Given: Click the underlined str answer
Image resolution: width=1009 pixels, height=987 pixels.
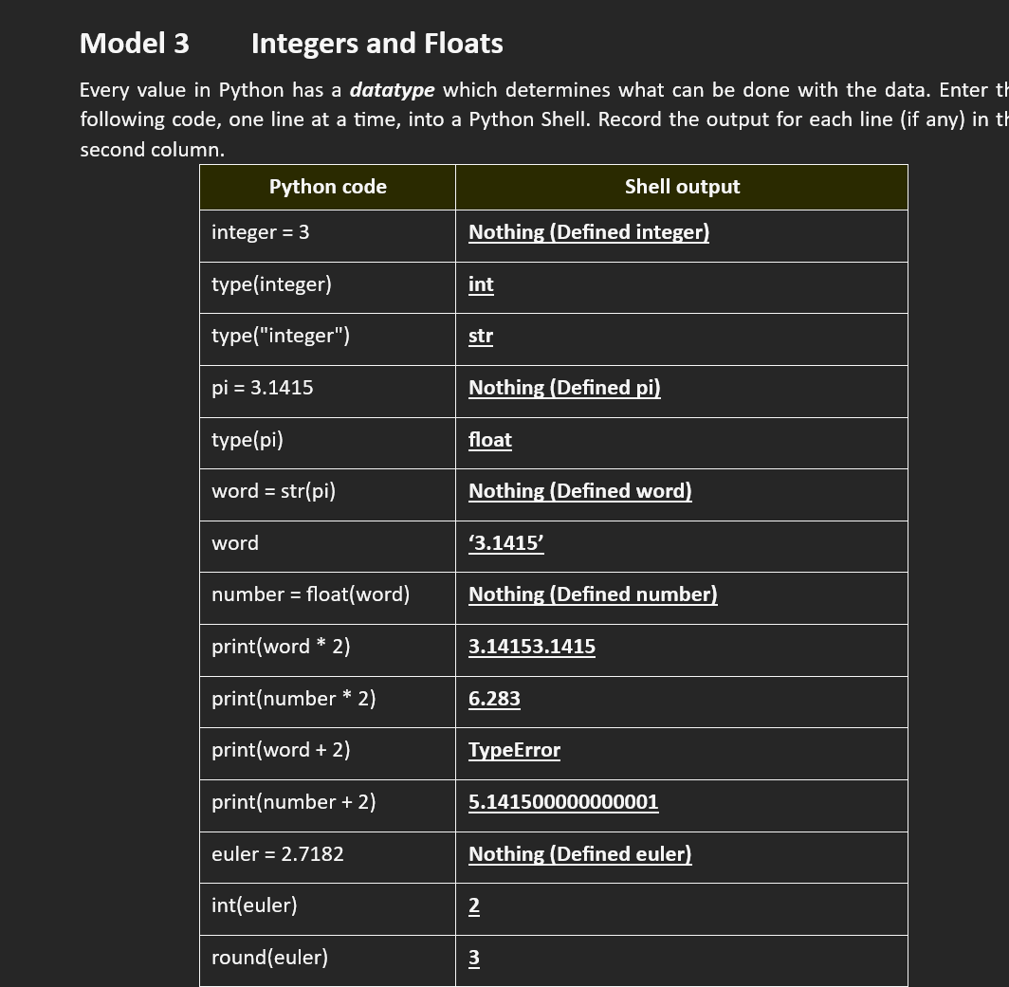Looking at the screenshot, I should 481,337.
